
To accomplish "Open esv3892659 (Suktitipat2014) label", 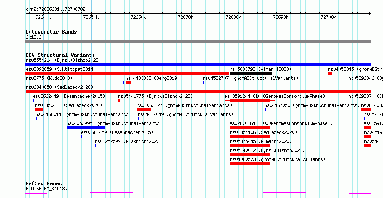I will (61, 69).
